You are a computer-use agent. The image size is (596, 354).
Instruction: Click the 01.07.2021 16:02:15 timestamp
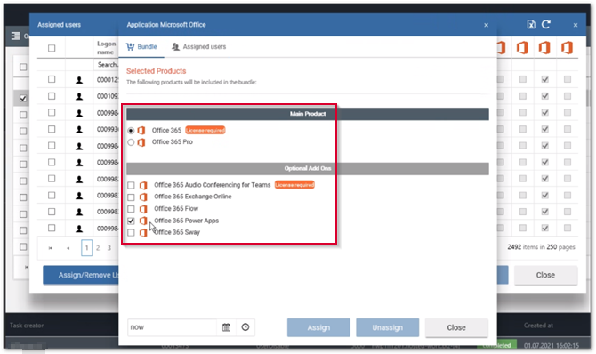click(x=552, y=346)
